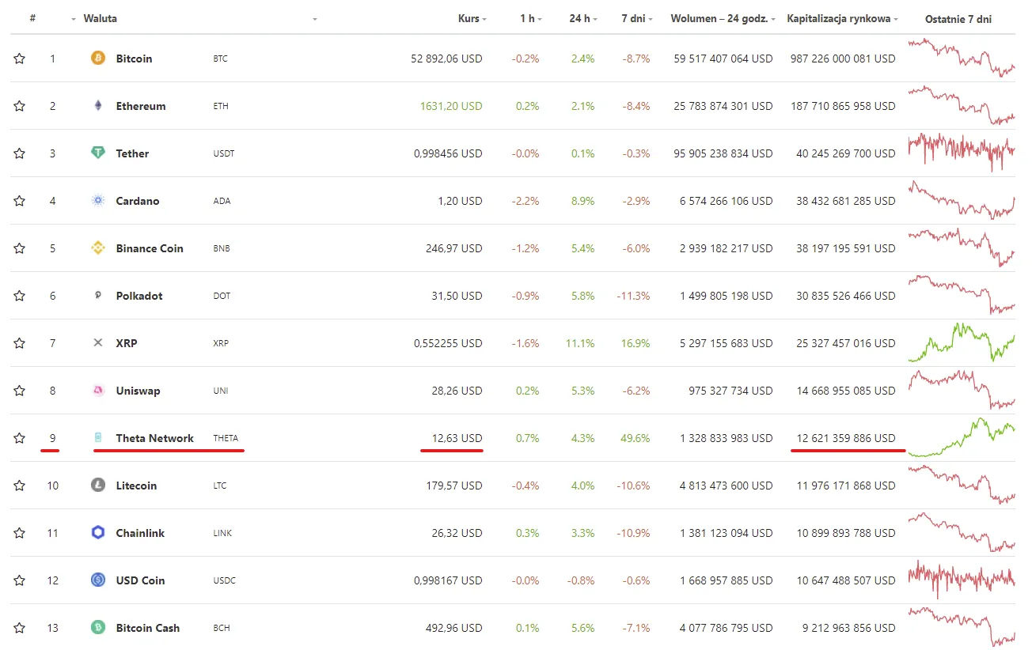
Task: Open the Bitcoin currency page
Action: [x=134, y=59]
